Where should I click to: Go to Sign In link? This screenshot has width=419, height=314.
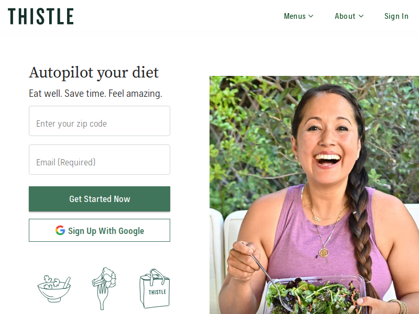coord(396,16)
